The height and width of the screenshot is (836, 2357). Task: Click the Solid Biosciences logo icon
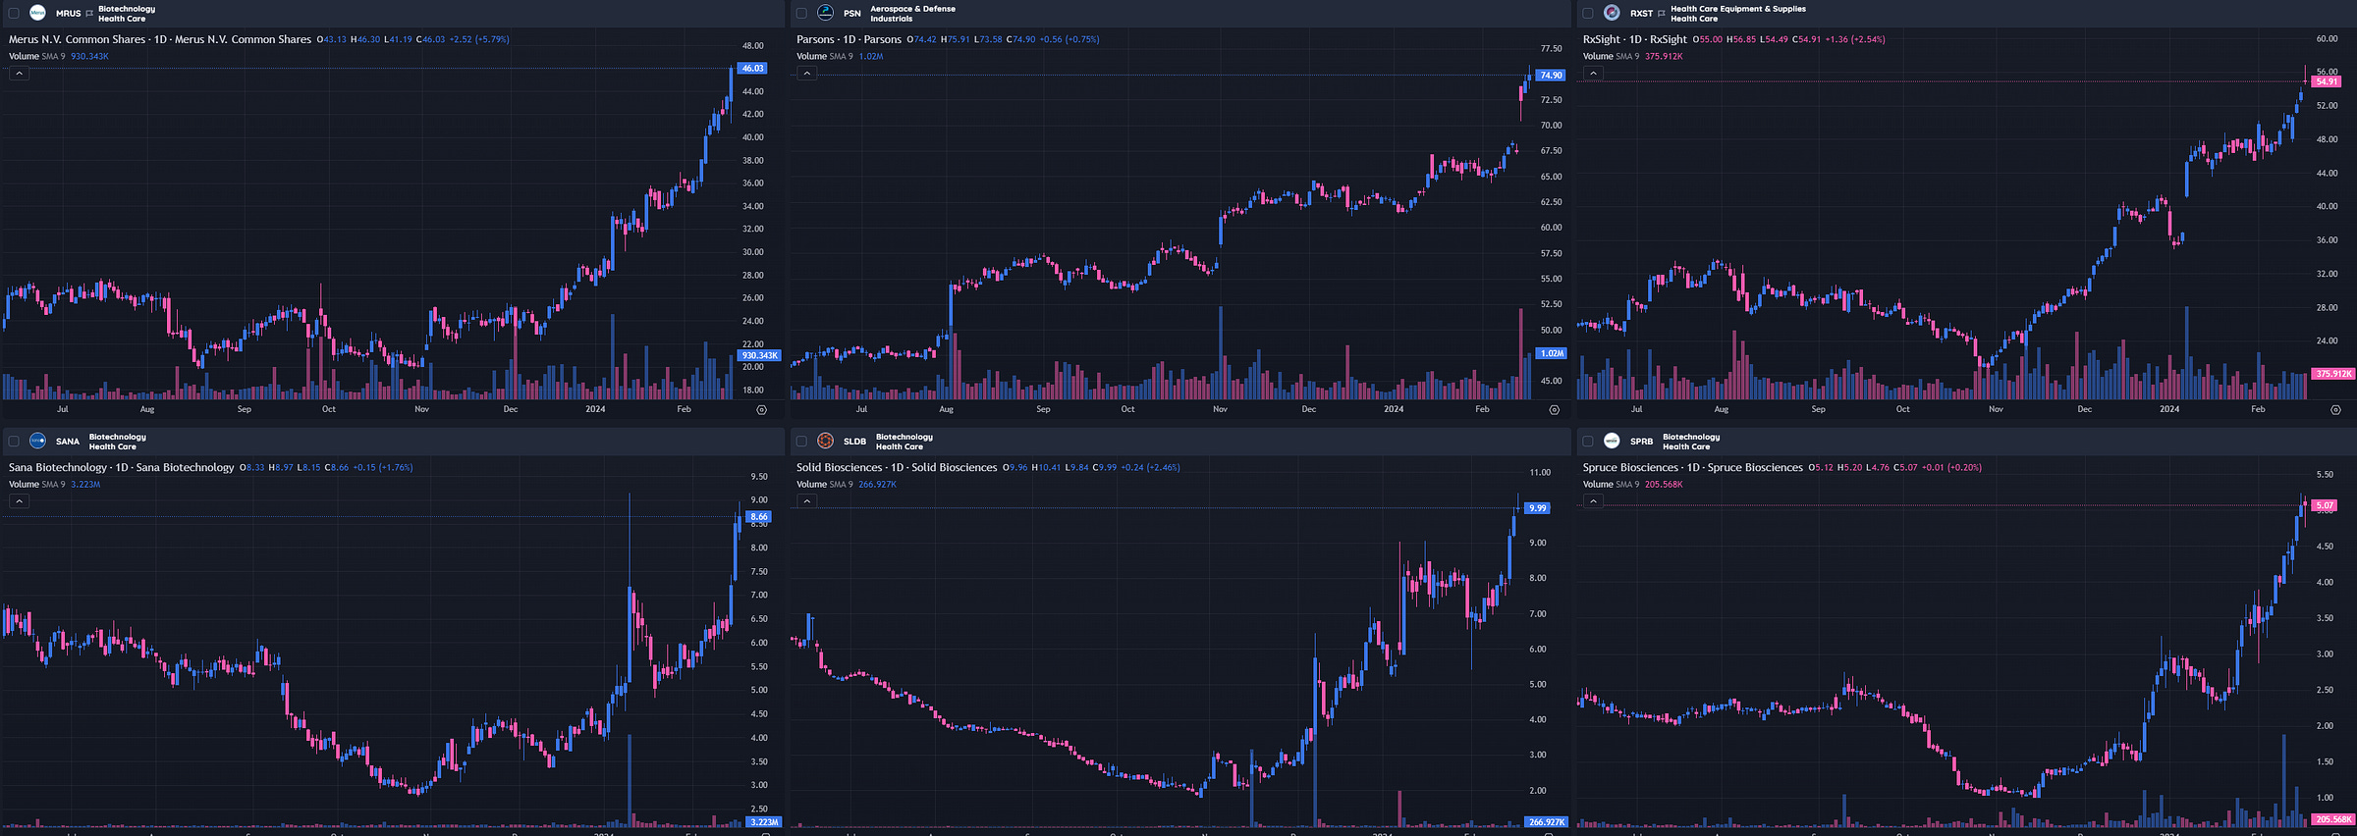pyautogui.click(x=825, y=441)
